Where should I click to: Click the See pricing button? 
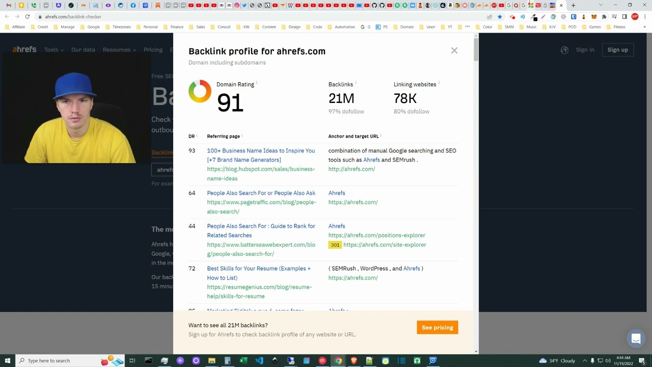click(x=437, y=328)
